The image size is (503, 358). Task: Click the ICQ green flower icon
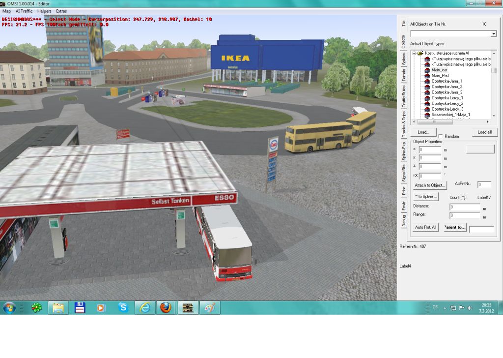[x=36, y=308]
